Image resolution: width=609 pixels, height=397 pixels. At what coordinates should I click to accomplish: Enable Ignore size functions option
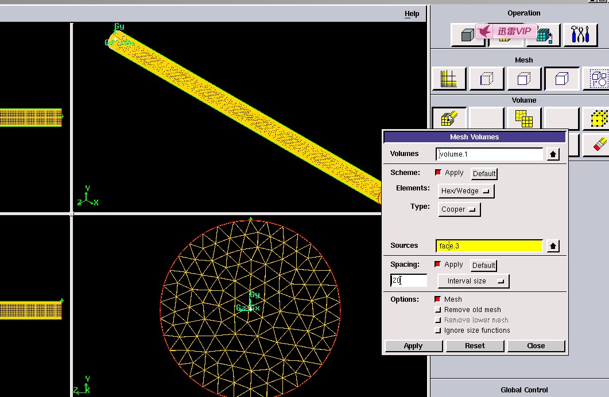coord(439,330)
